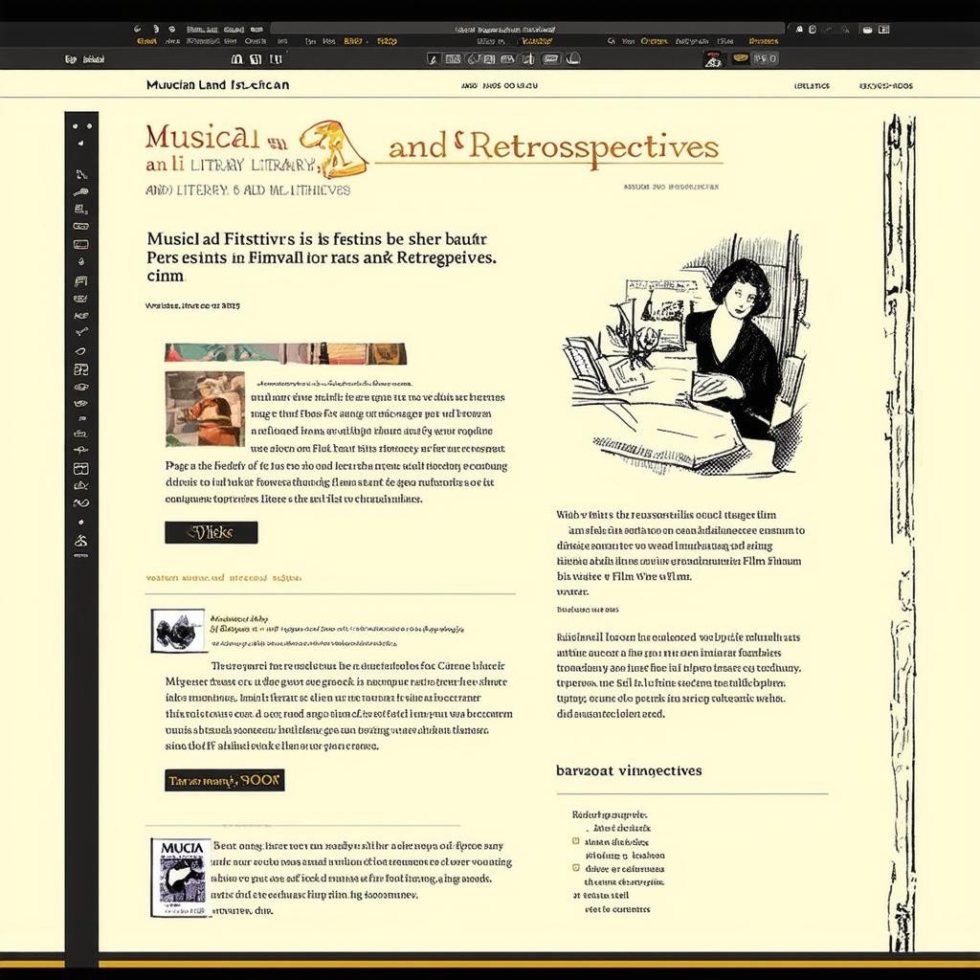Click the 'and Retrospectives' banner heading

coord(553,146)
